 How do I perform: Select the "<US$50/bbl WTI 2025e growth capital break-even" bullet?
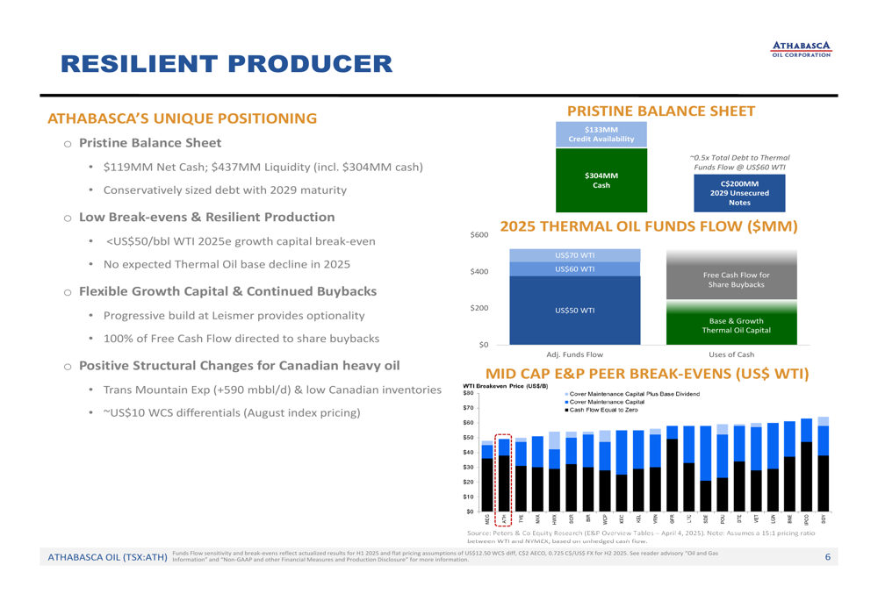click(x=241, y=242)
